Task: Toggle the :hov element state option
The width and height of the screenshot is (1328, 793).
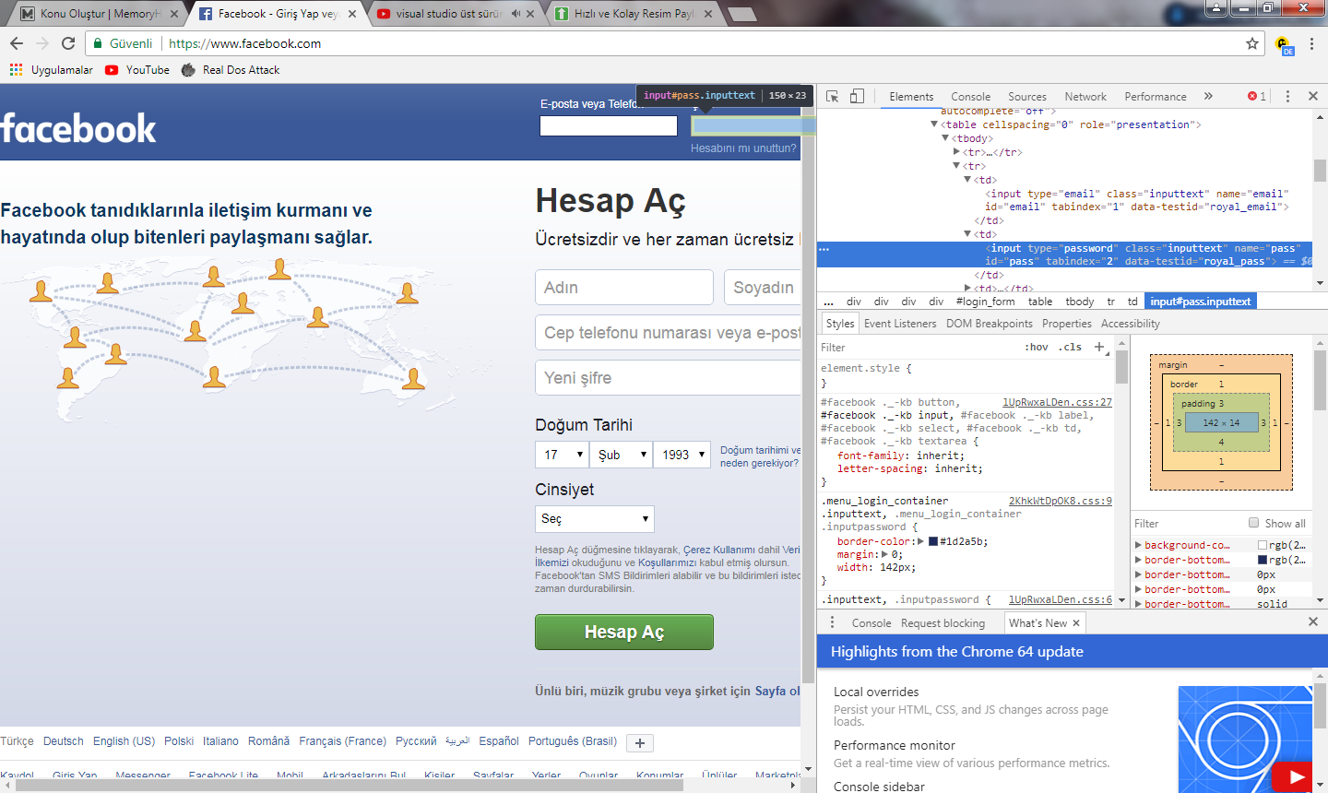Action: [x=1037, y=347]
